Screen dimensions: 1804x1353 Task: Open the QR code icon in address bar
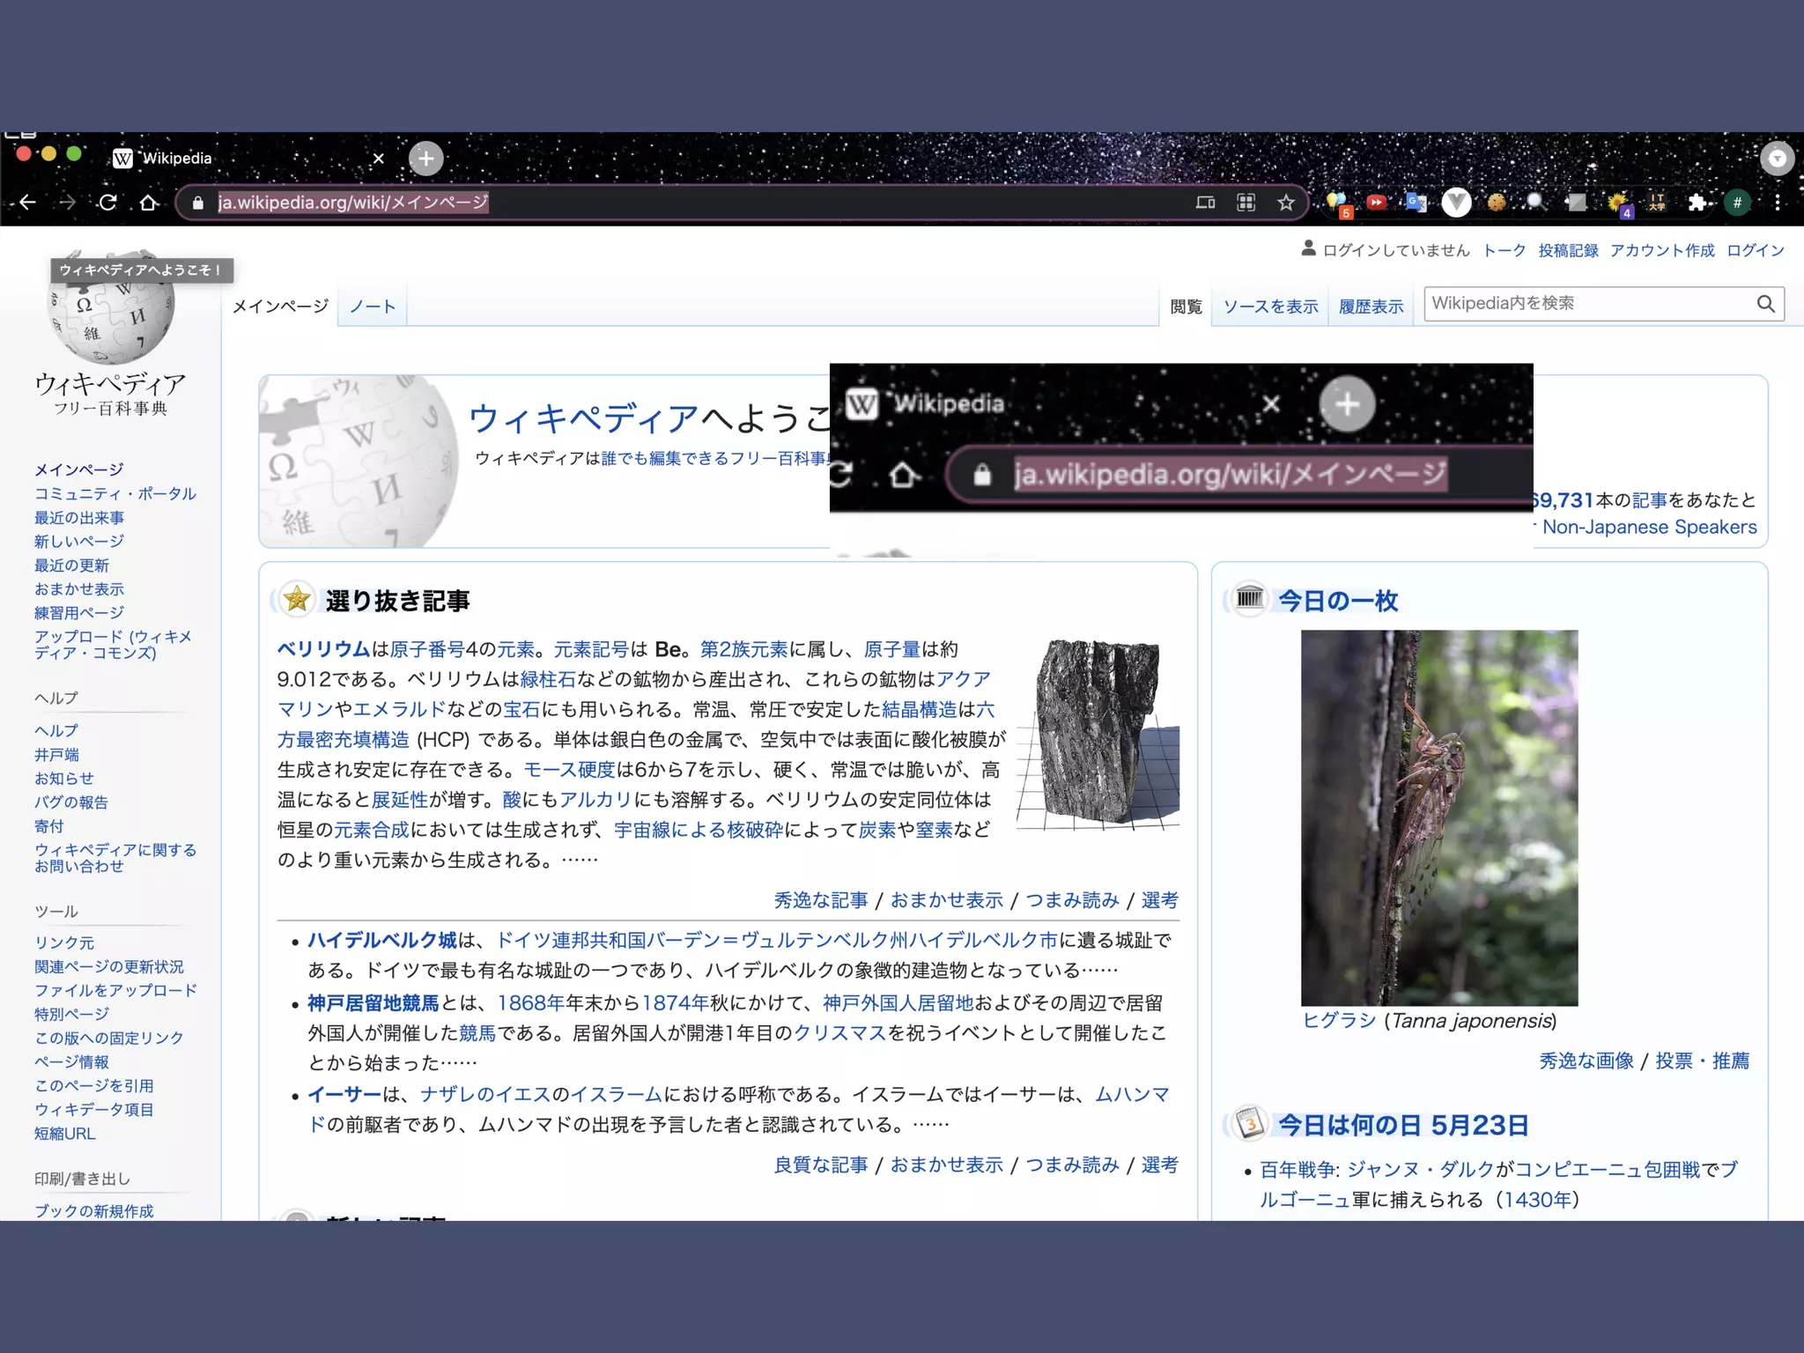pos(1246,203)
